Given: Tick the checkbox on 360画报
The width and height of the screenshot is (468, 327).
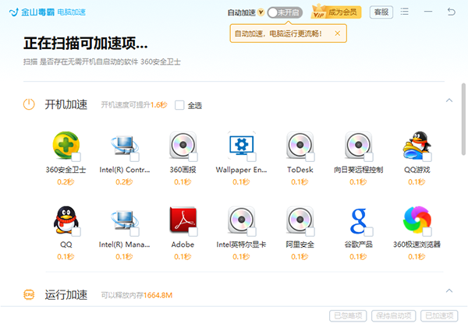Looking at the screenshot, I should point(193,157).
